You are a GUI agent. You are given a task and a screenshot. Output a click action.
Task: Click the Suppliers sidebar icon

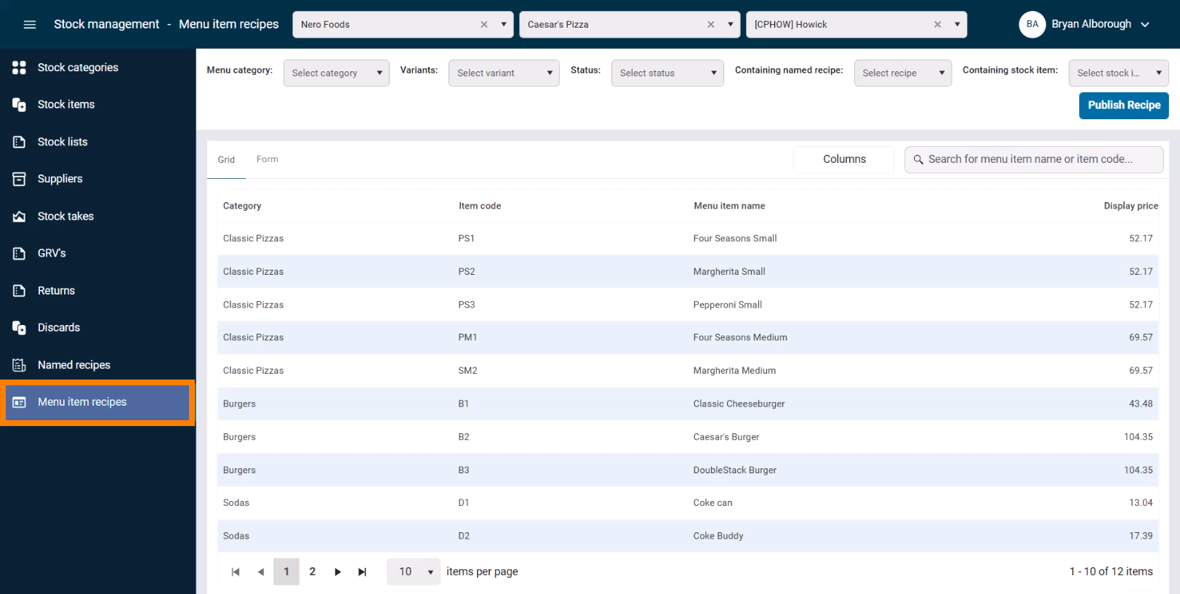[x=20, y=179]
